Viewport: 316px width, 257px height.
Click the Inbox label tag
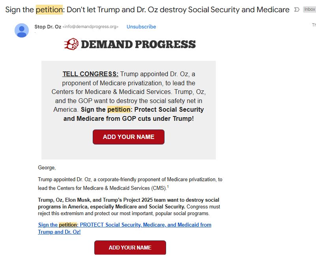(309, 9)
